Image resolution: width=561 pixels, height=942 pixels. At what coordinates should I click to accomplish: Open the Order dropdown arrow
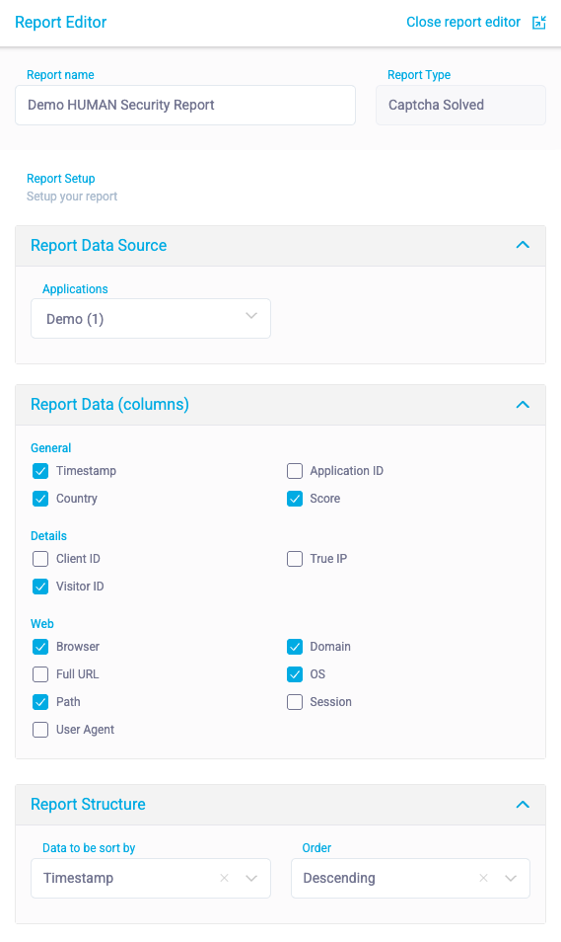pyautogui.click(x=511, y=878)
